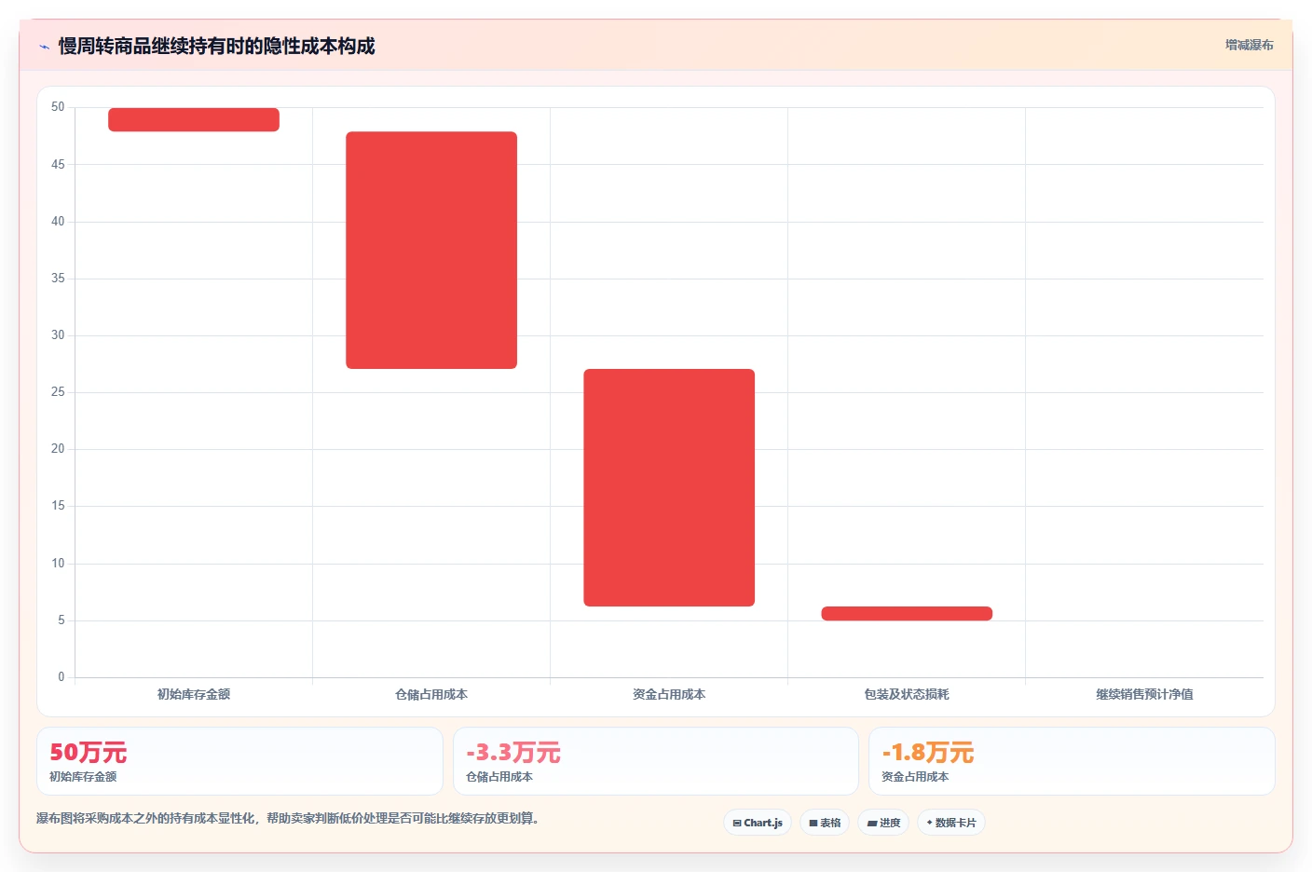Open the -1.8万元 资金占用成本 card
Image resolution: width=1312 pixels, height=872 pixels.
point(1072,761)
